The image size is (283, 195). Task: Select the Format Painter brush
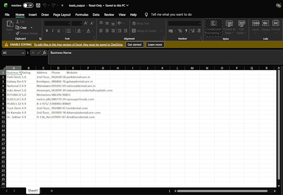click(x=17, y=33)
